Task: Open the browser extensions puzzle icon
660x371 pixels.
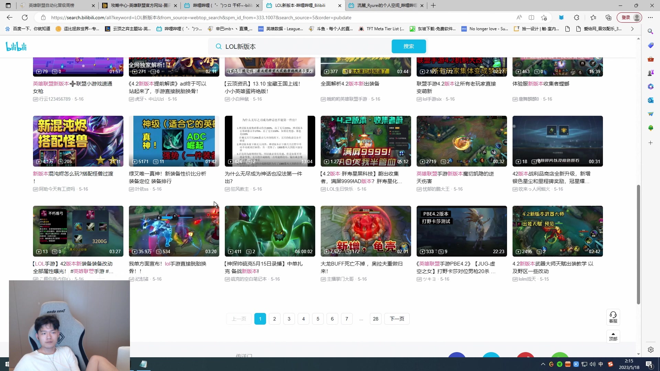Action: (576, 18)
